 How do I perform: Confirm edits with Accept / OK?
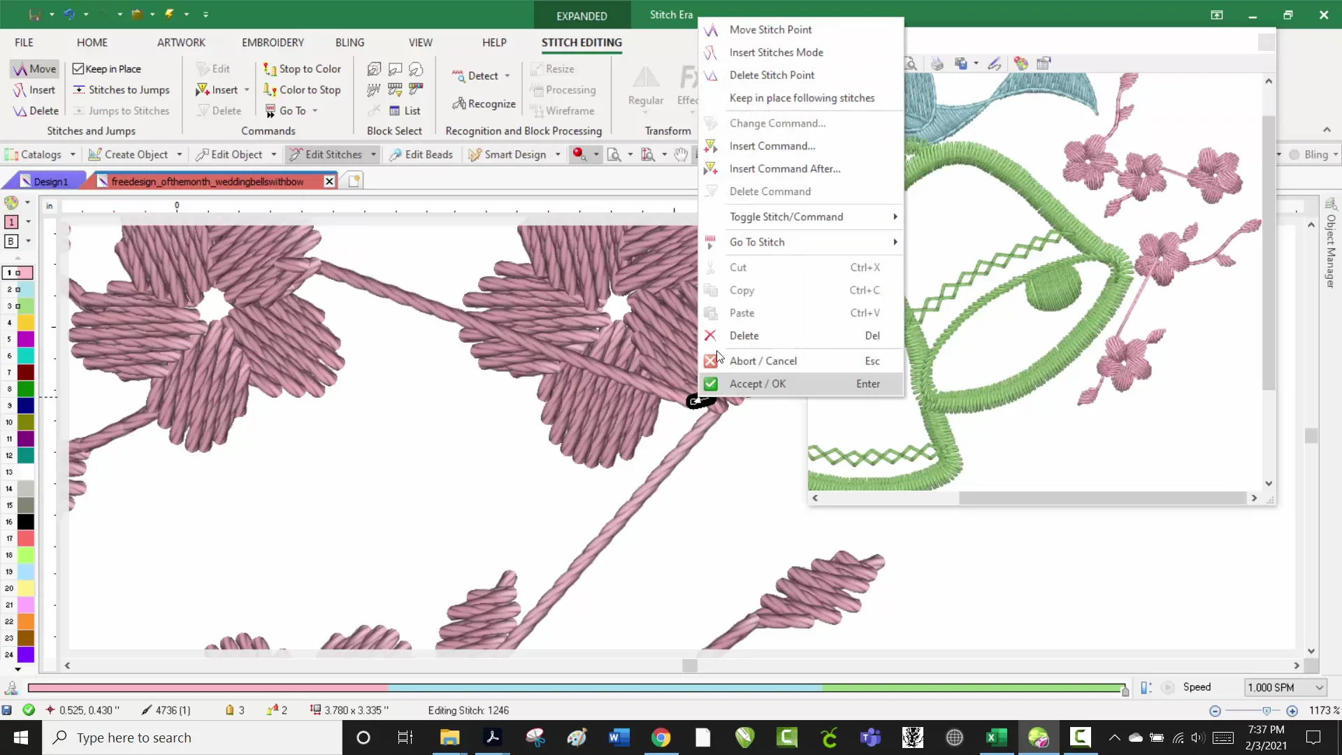click(758, 384)
